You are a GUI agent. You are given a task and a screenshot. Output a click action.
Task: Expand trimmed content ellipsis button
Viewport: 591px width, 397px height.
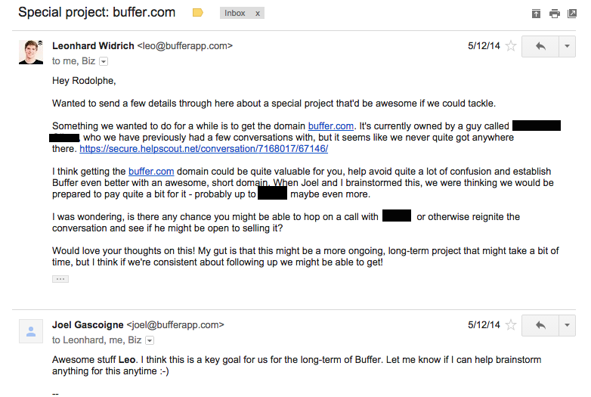(60, 279)
